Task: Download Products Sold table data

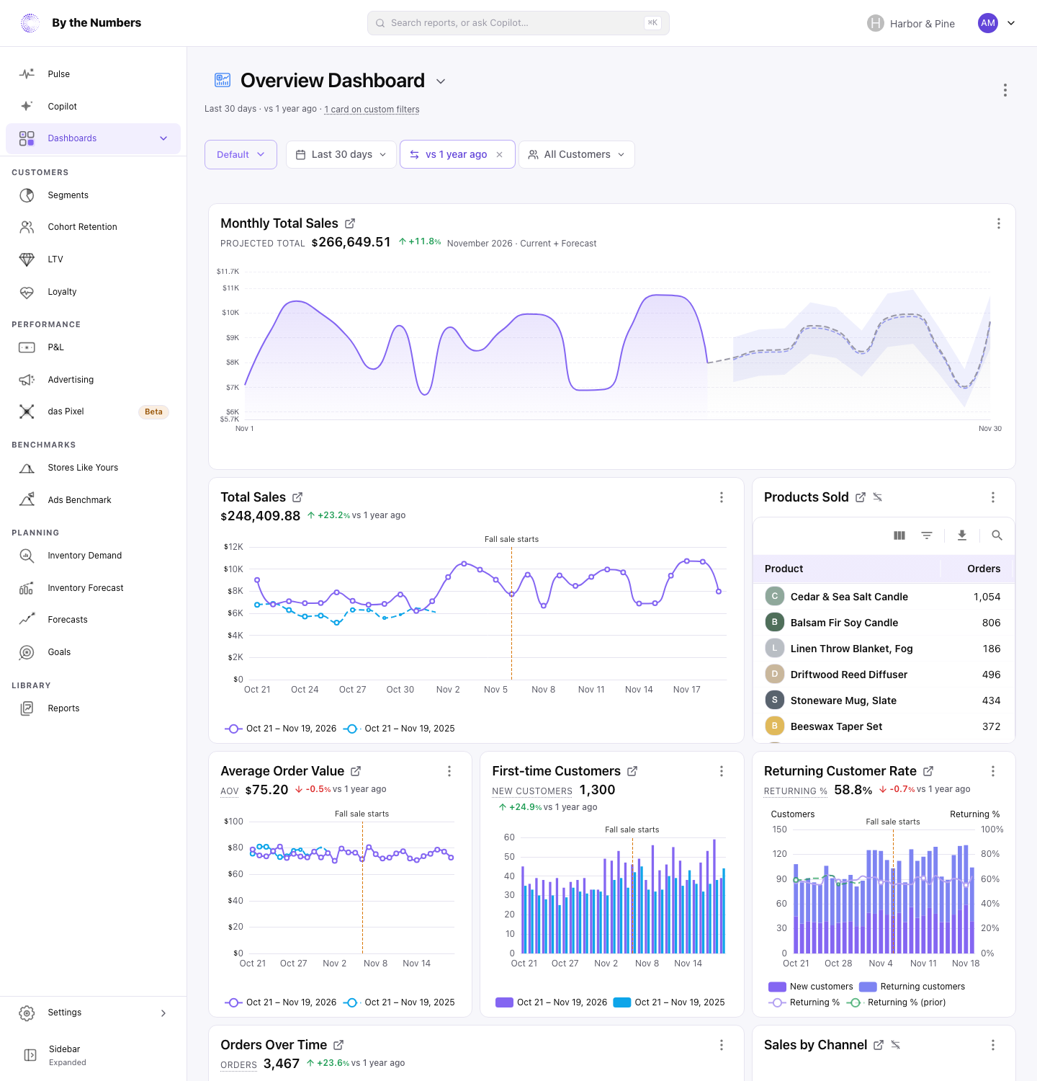Action: [961, 535]
